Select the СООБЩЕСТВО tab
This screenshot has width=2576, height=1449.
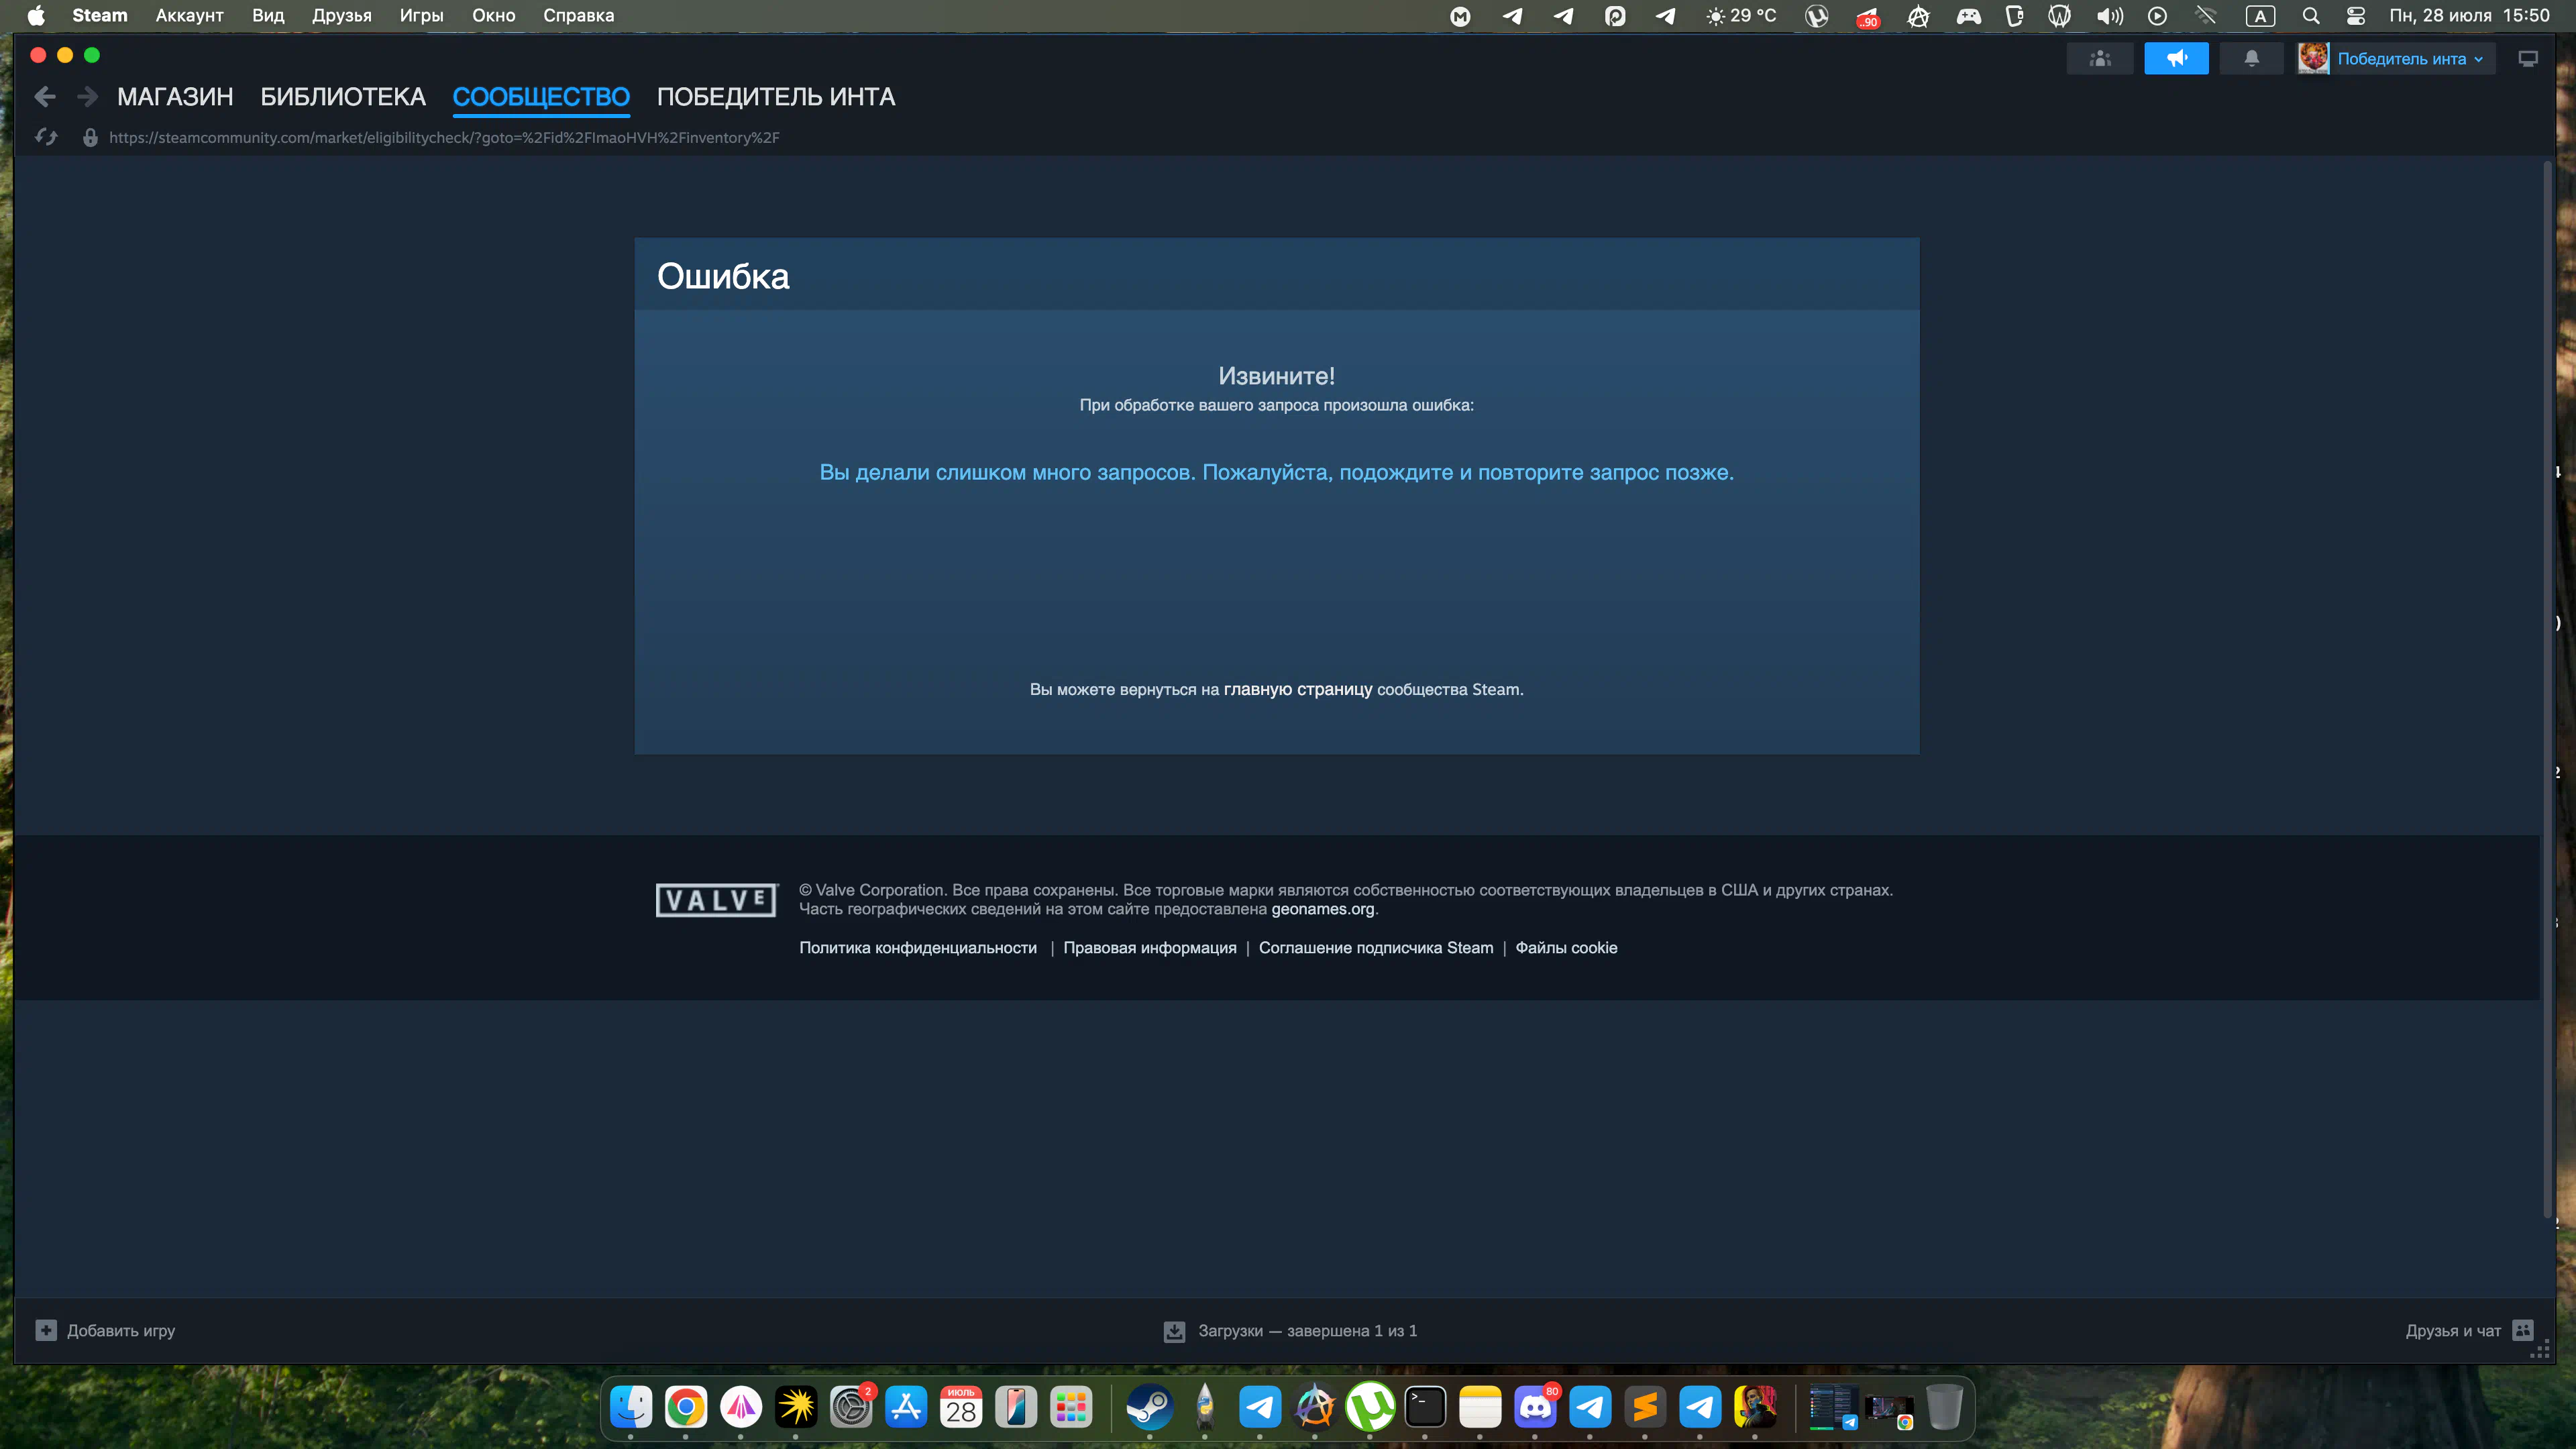coord(541,97)
